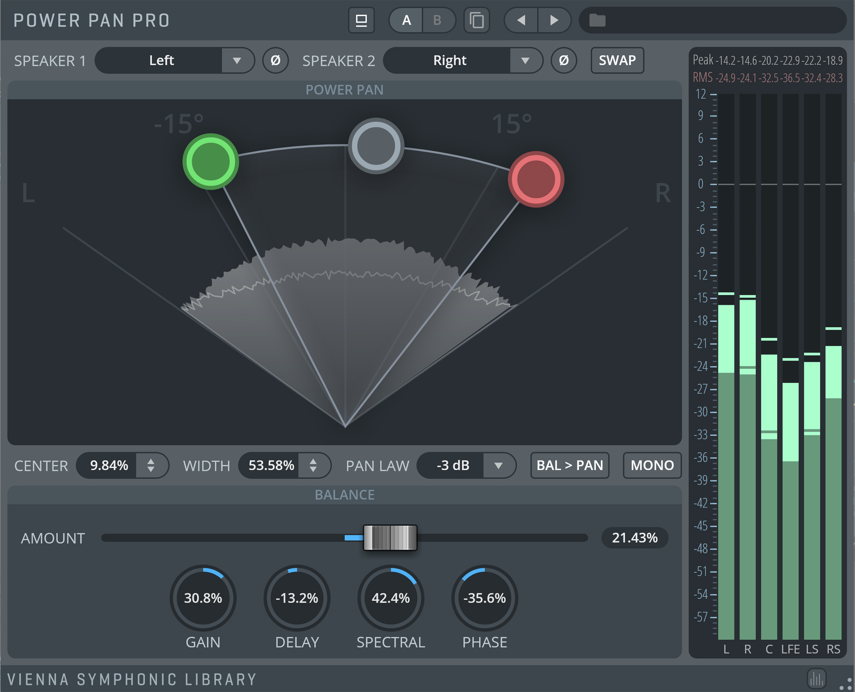Invert phase for Speaker 2
855x692 pixels.
(563, 61)
